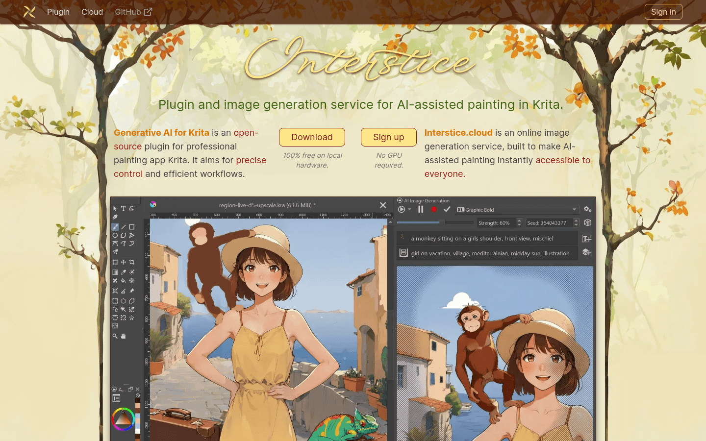Image resolution: width=706 pixels, height=441 pixels.
Task: Open the generate mode dropdown arrow
Action: point(409,210)
